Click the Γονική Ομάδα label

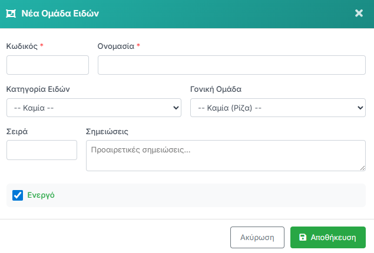[x=216, y=89]
